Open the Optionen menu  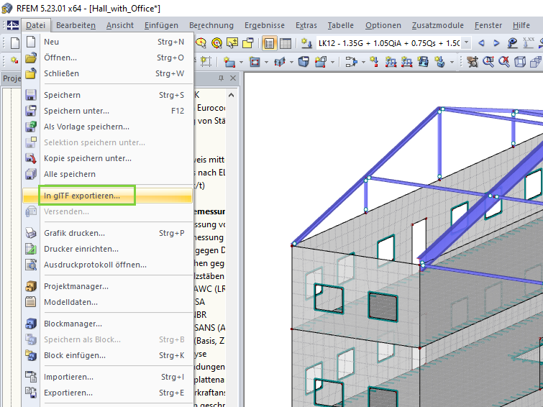(383, 25)
